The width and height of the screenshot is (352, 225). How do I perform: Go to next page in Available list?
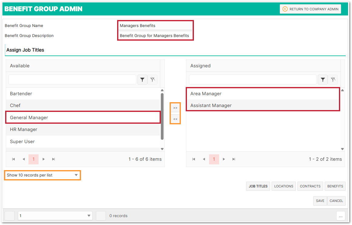click(x=44, y=159)
